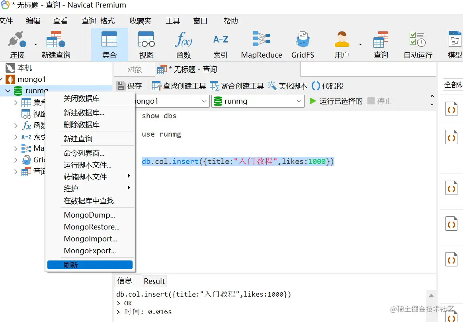Open the mongo1 connection combo box
This screenshot has height=322, width=463.
pyautogui.click(x=172, y=101)
